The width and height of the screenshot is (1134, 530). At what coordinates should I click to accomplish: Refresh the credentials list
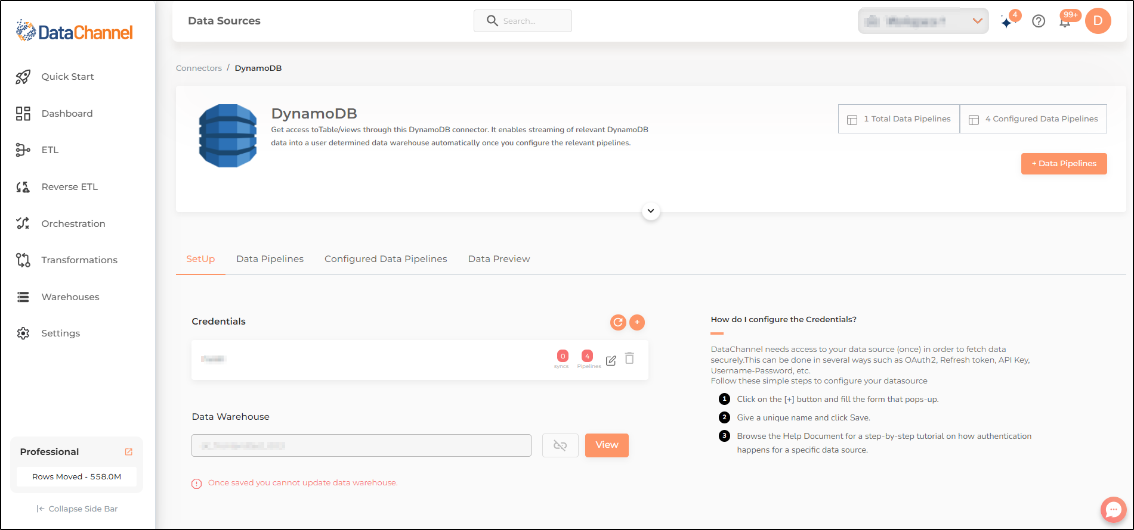[x=618, y=322]
